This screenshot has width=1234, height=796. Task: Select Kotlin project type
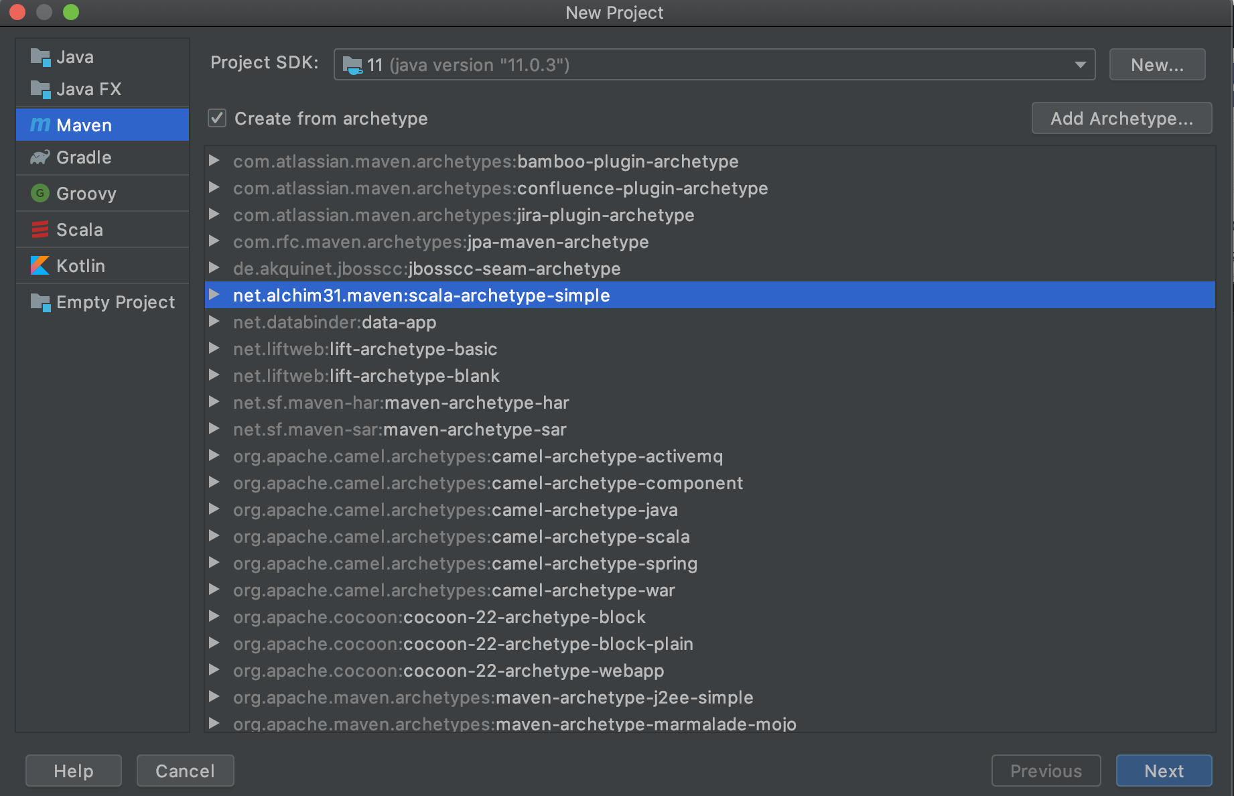pyautogui.click(x=102, y=266)
